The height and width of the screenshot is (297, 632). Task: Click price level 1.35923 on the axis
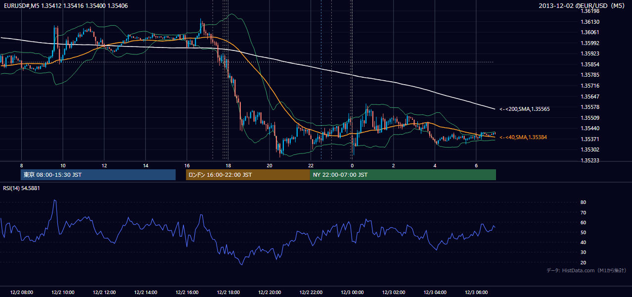coord(590,53)
